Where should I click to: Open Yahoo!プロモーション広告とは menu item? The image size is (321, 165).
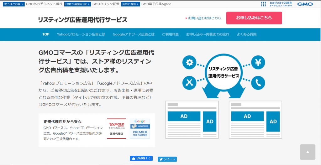pyautogui.click(x=81, y=34)
